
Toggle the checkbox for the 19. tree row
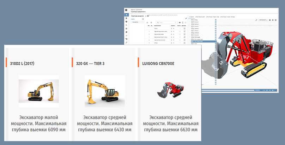(216, 20)
